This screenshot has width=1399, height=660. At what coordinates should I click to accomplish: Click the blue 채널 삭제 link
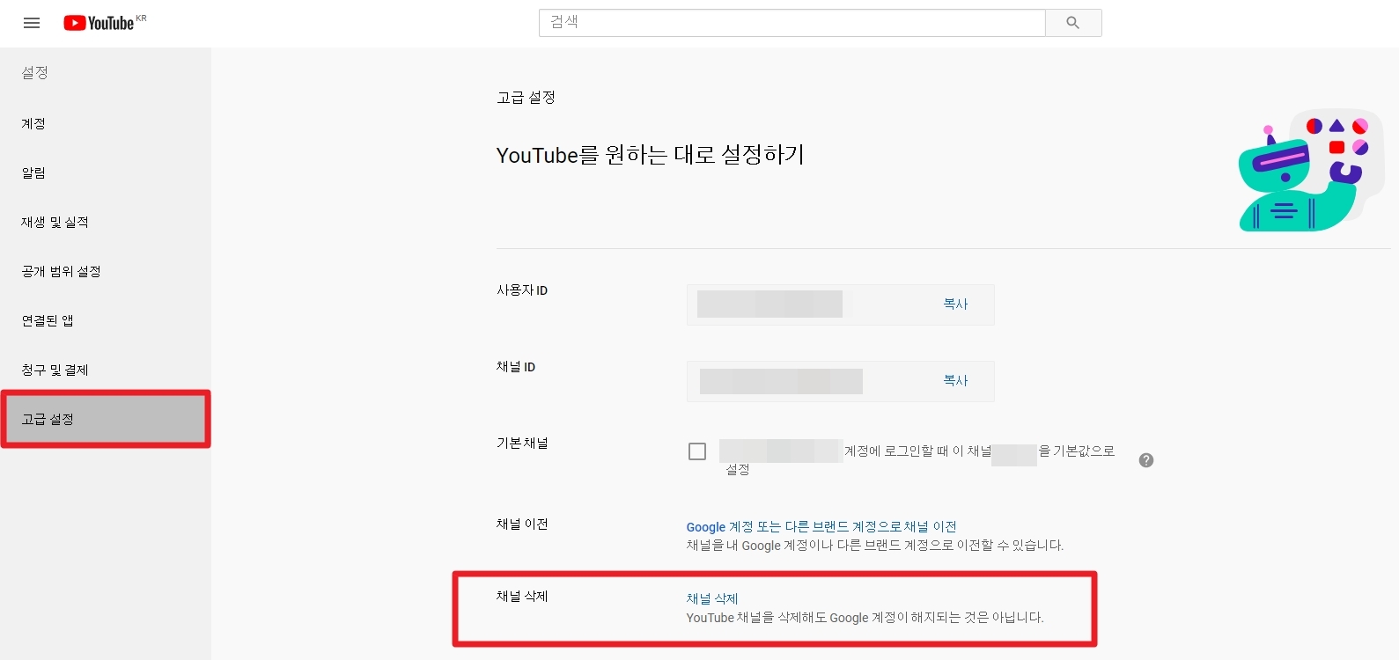click(712, 598)
